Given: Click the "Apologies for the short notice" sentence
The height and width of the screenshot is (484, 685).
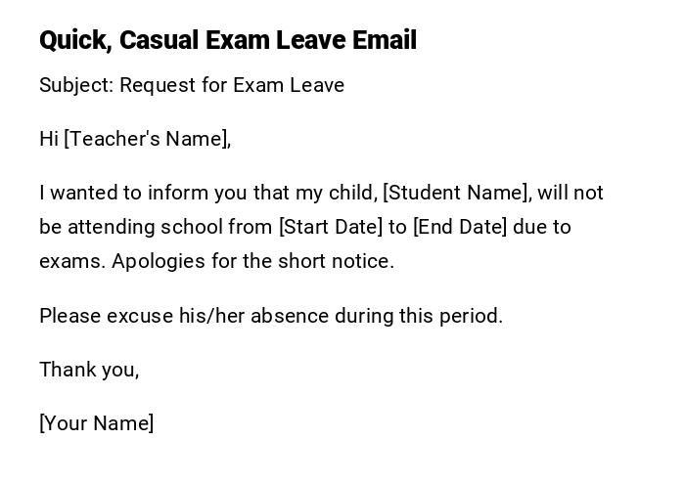Looking at the screenshot, I should pos(252,261).
